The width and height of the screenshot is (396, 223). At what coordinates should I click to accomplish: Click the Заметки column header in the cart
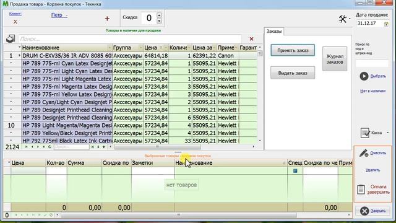[153, 163]
